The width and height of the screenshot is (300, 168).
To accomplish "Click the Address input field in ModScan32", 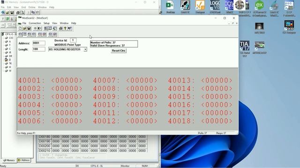I will tap(39, 43).
